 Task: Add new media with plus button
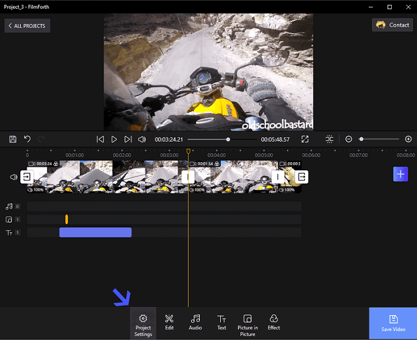[400, 174]
